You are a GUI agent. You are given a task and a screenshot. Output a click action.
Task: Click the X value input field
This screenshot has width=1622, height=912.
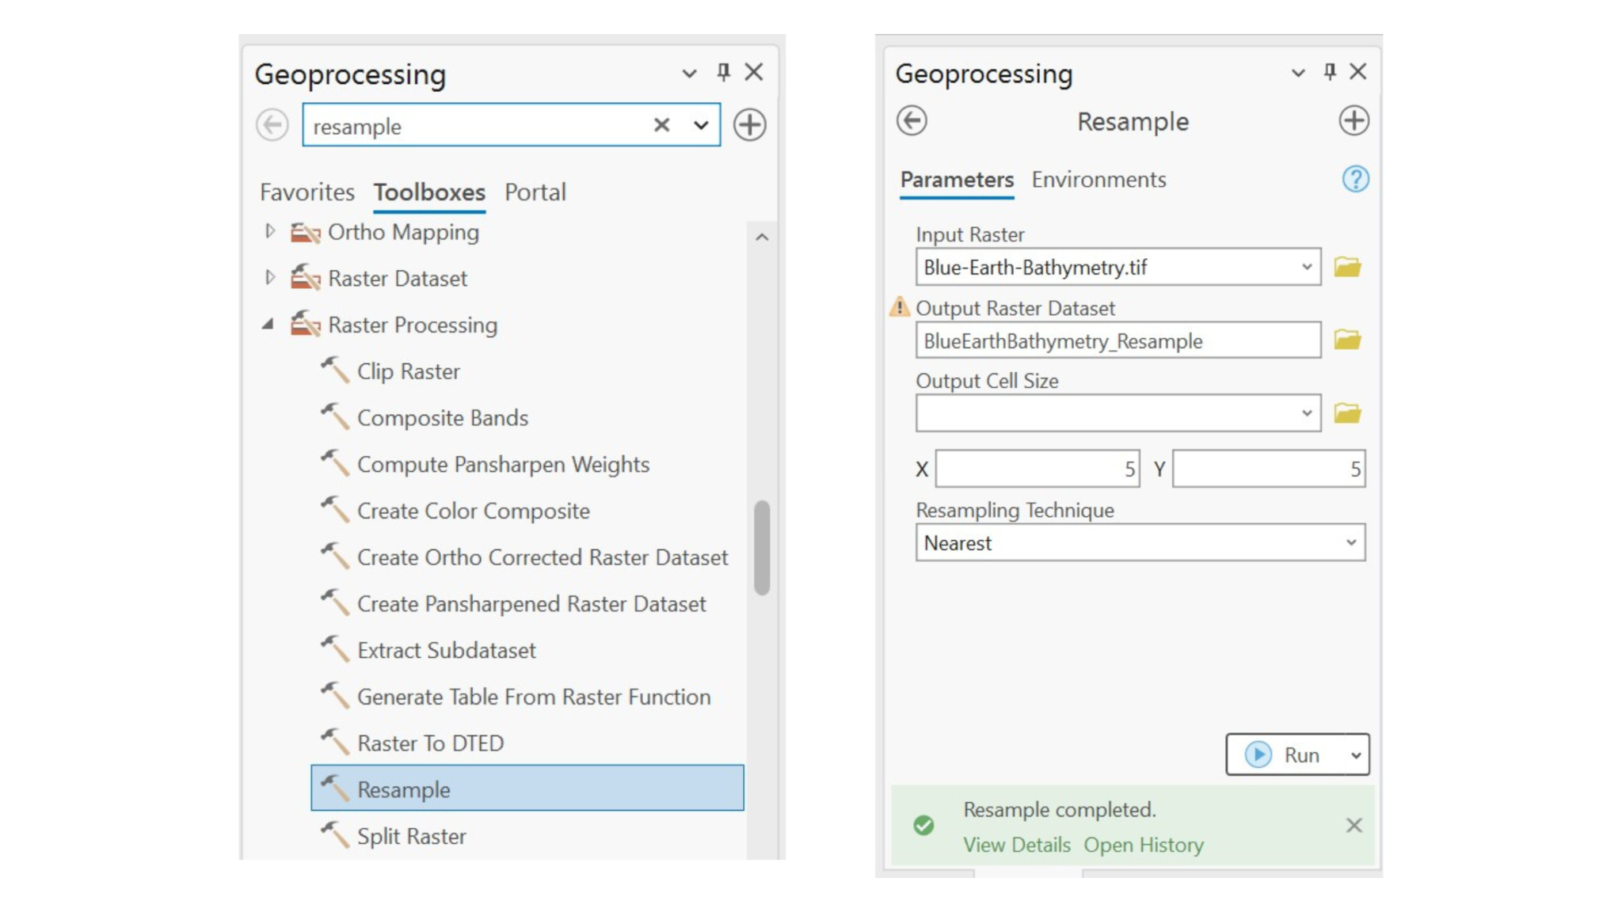(1036, 468)
